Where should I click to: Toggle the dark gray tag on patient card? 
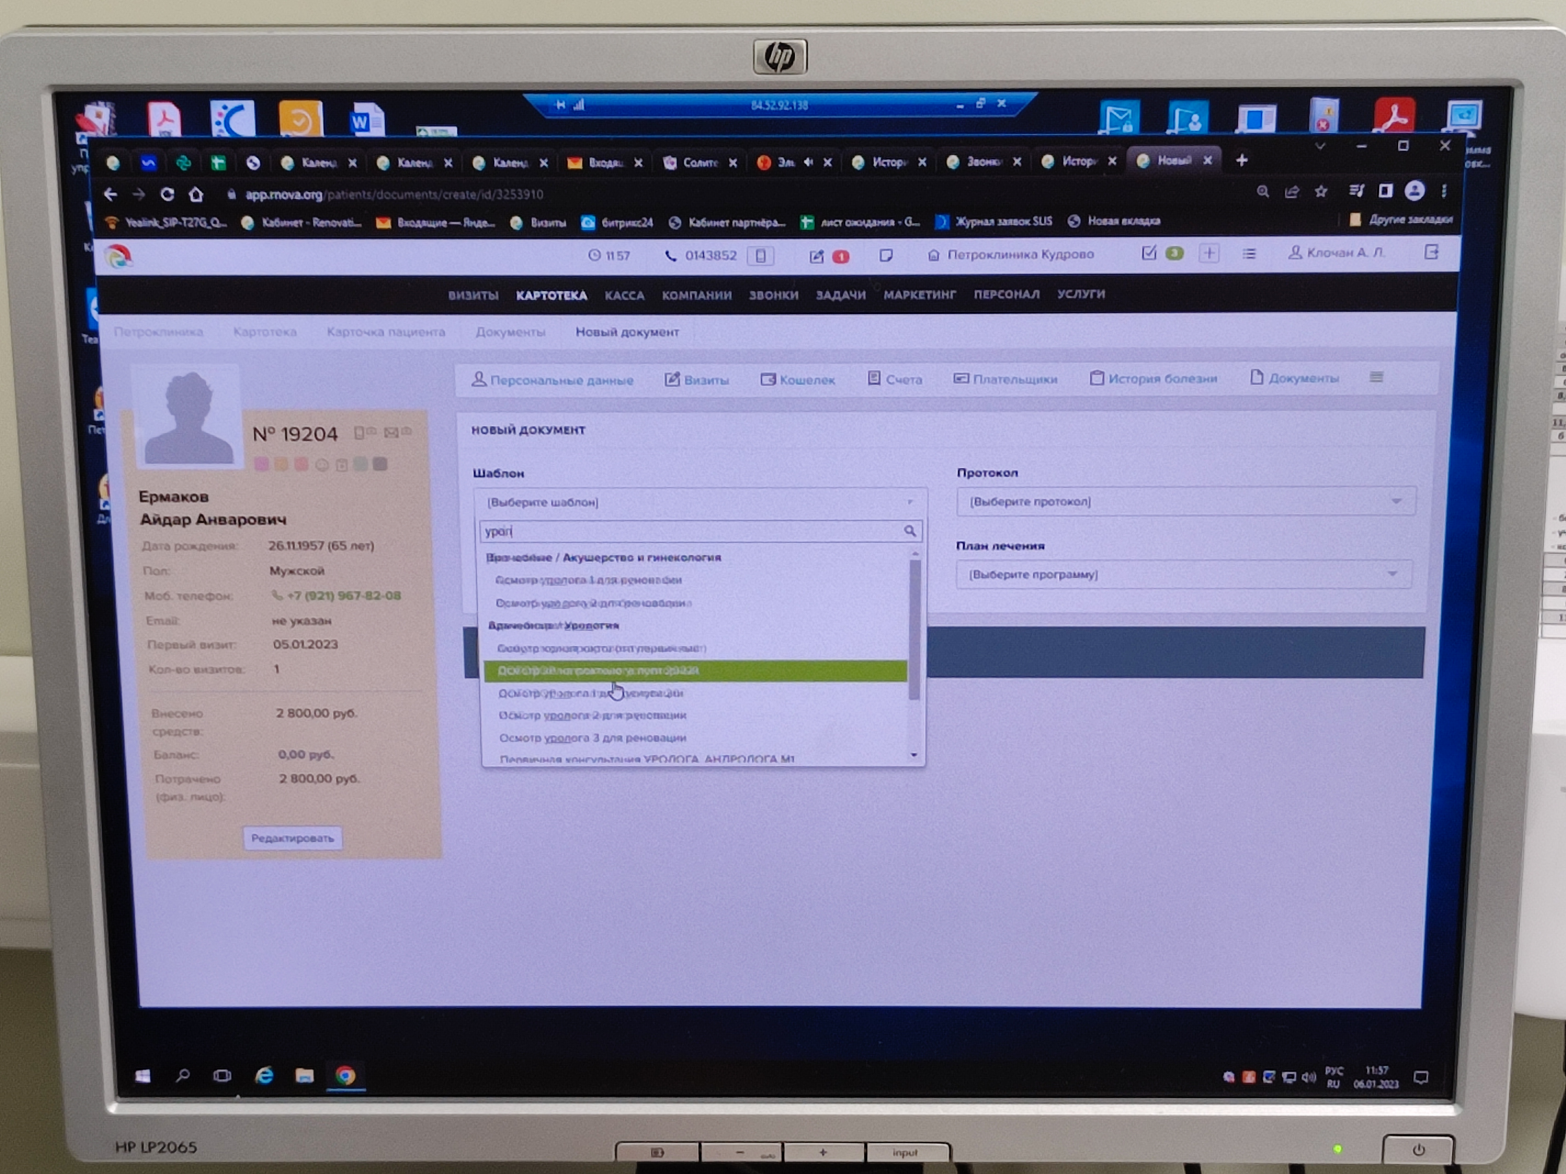point(380,463)
